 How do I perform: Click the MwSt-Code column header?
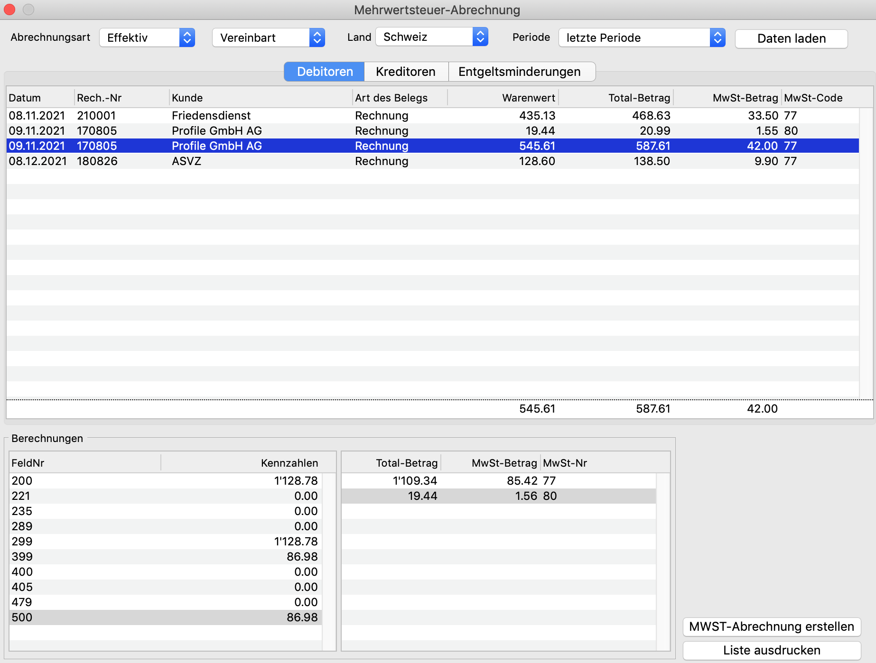tap(813, 98)
